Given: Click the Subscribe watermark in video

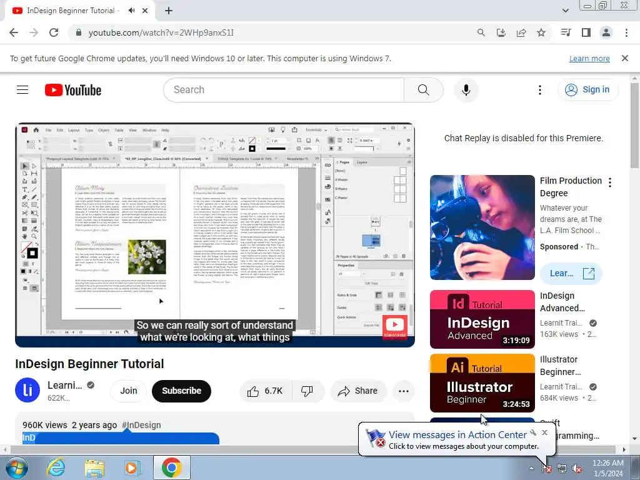Looking at the screenshot, I should [x=394, y=326].
